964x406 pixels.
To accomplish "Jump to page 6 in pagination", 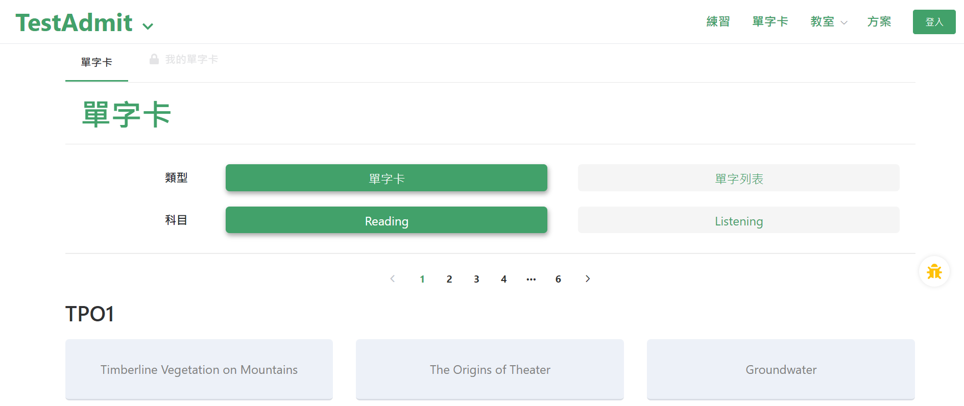I will 558,279.
